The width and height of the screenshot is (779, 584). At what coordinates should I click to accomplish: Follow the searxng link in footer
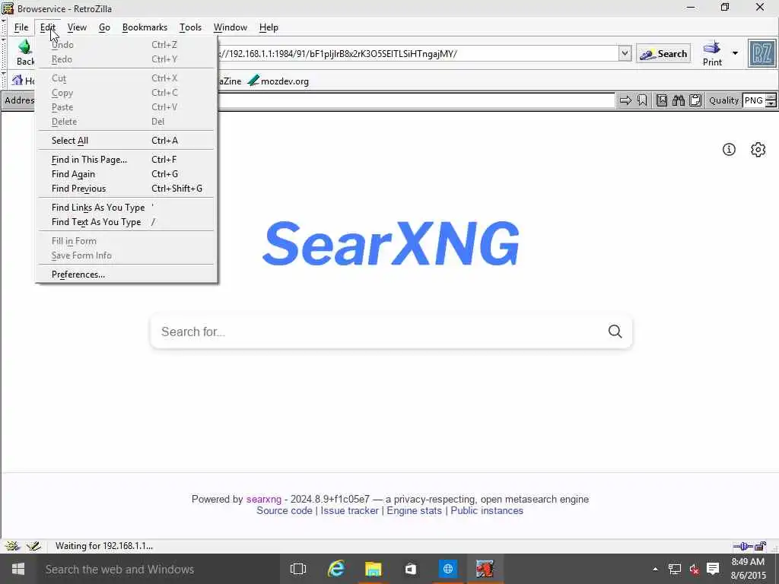(x=264, y=499)
